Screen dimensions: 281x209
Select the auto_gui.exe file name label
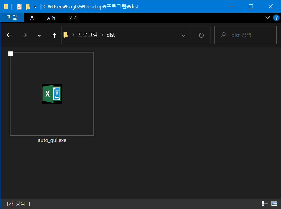pos(52,140)
